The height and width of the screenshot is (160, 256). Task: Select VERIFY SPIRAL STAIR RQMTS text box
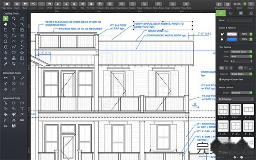click(163, 25)
